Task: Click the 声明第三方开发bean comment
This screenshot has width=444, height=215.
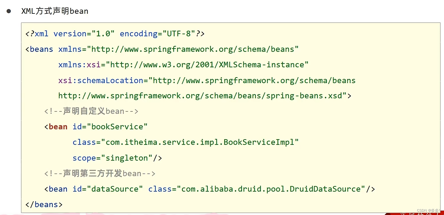Action: tap(100, 173)
